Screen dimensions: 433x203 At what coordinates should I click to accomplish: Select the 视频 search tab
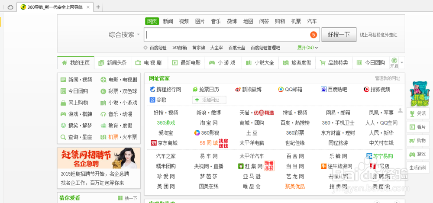(184, 21)
